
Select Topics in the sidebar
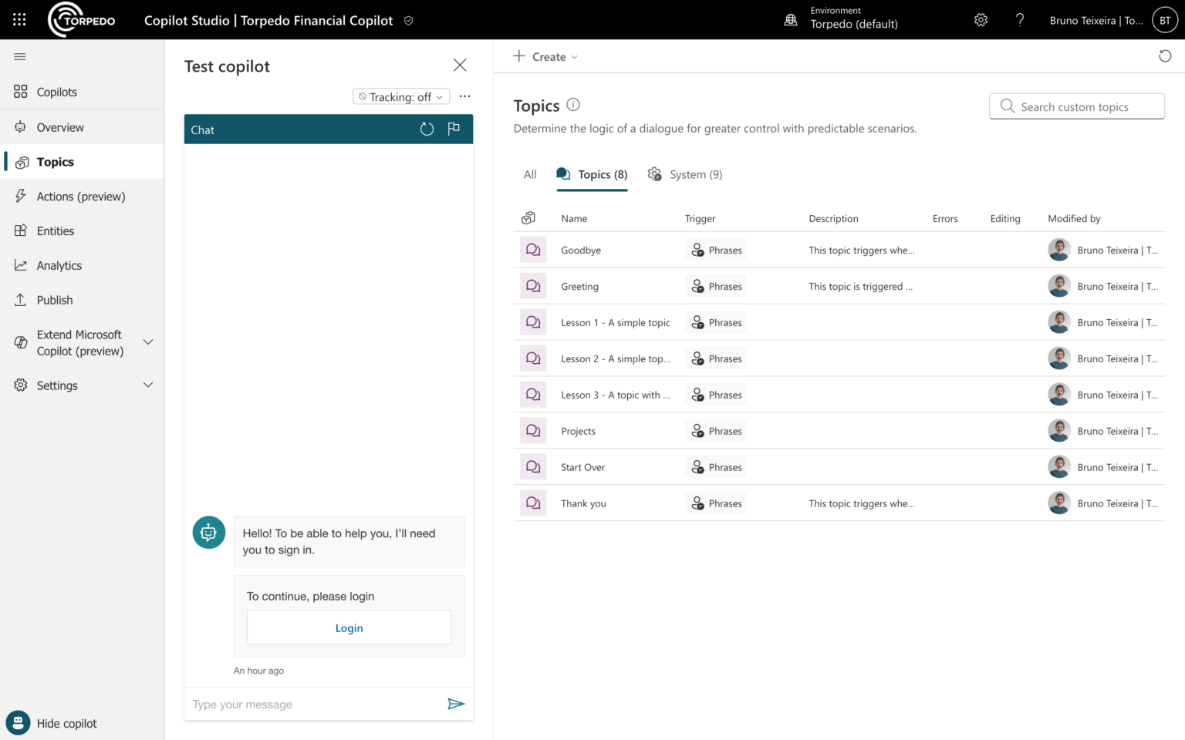(55, 161)
